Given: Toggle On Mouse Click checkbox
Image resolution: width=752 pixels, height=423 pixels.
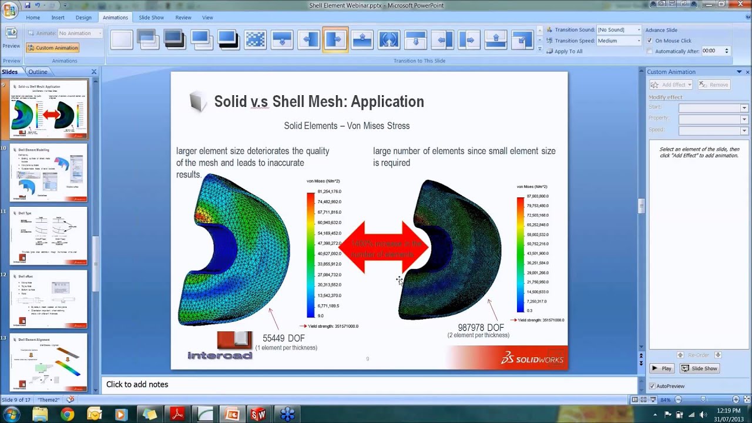Looking at the screenshot, I should point(650,41).
